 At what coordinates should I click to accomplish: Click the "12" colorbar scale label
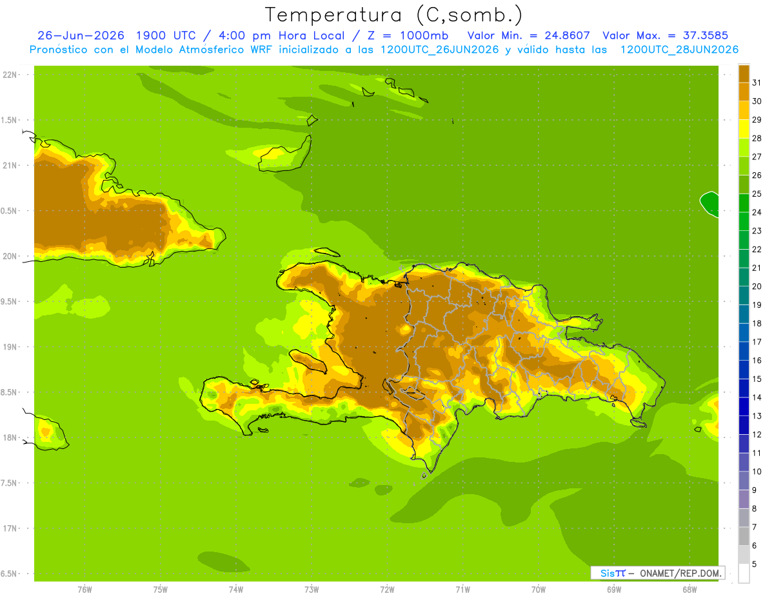point(757,435)
